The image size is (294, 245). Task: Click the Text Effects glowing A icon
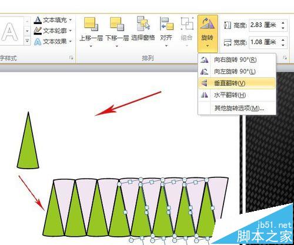coord(38,42)
